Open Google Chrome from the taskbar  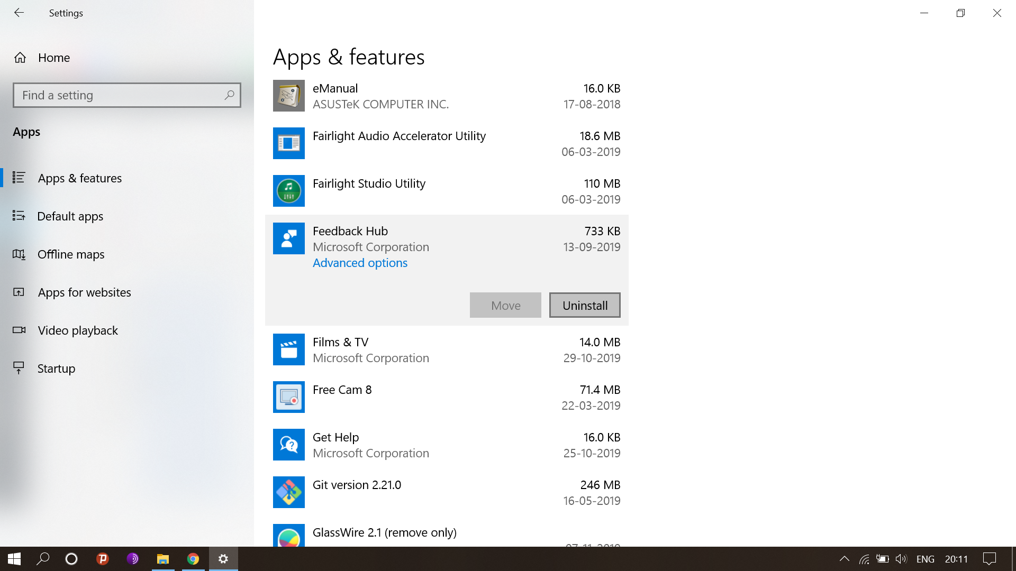click(x=193, y=559)
